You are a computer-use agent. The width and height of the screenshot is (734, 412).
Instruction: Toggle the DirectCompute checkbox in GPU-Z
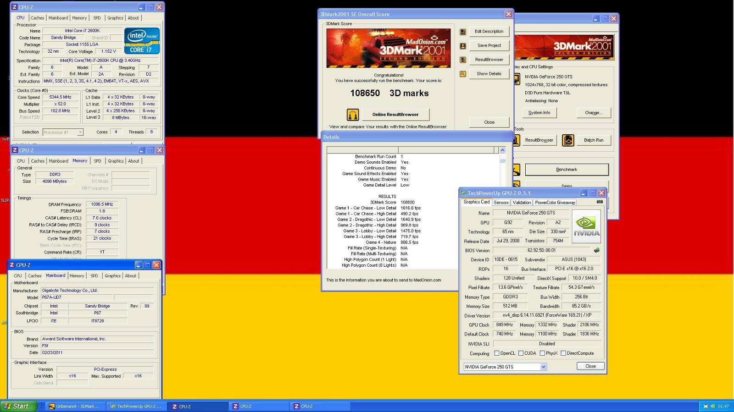(x=563, y=353)
